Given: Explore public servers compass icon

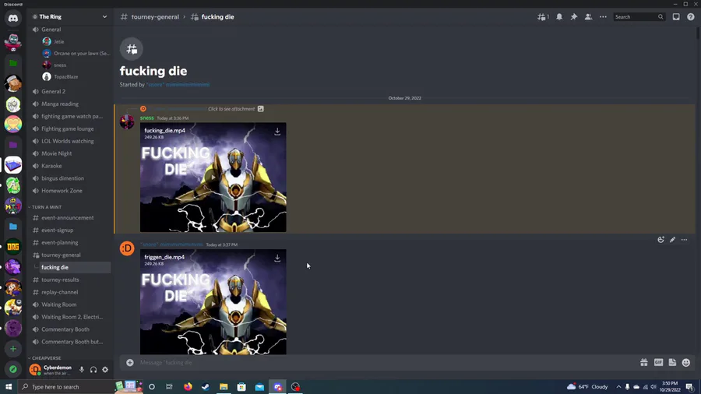Looking at the screenshot, I should pos(13,369).
